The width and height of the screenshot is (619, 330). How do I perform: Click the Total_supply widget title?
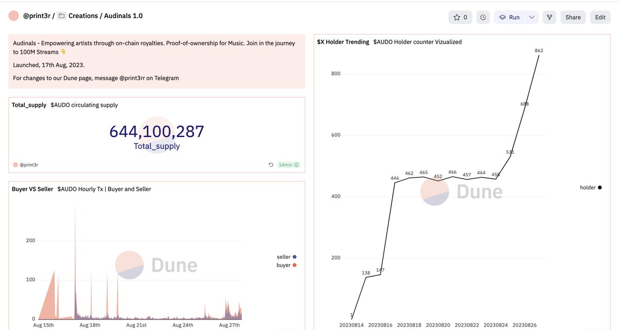pos(29,105)
